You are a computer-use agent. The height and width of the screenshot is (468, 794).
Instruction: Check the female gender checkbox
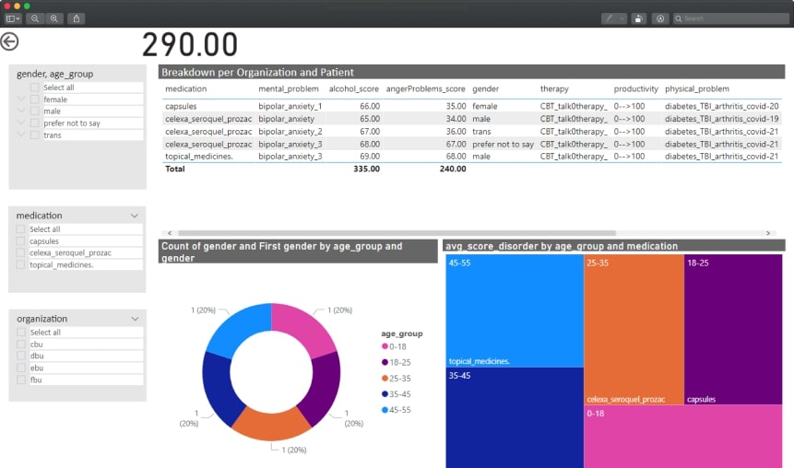(35, 99)
